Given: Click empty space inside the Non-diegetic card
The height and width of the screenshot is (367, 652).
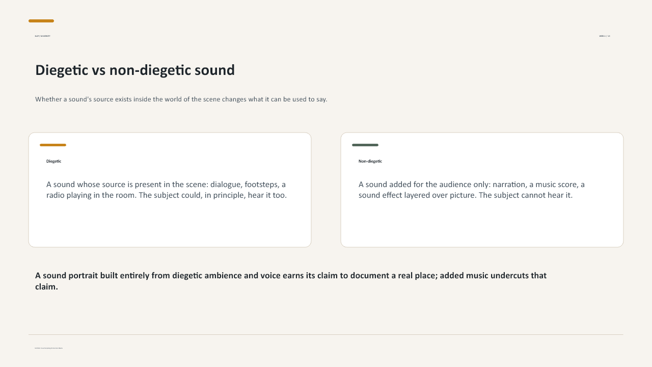Looking at the screenshot, I should pos(482,224).
